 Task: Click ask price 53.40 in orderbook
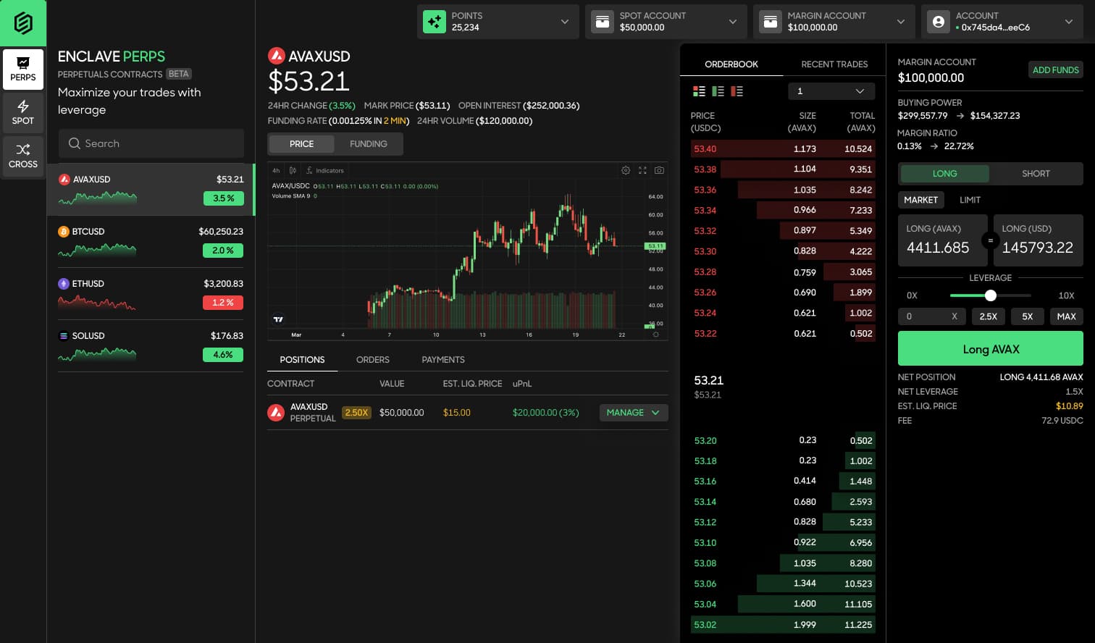click(x=705, y=149)
